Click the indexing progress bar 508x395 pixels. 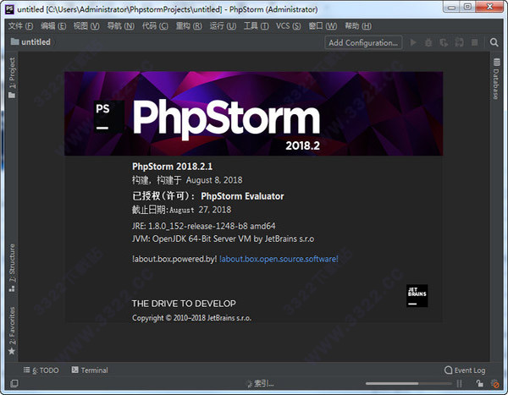coord(409,384)
